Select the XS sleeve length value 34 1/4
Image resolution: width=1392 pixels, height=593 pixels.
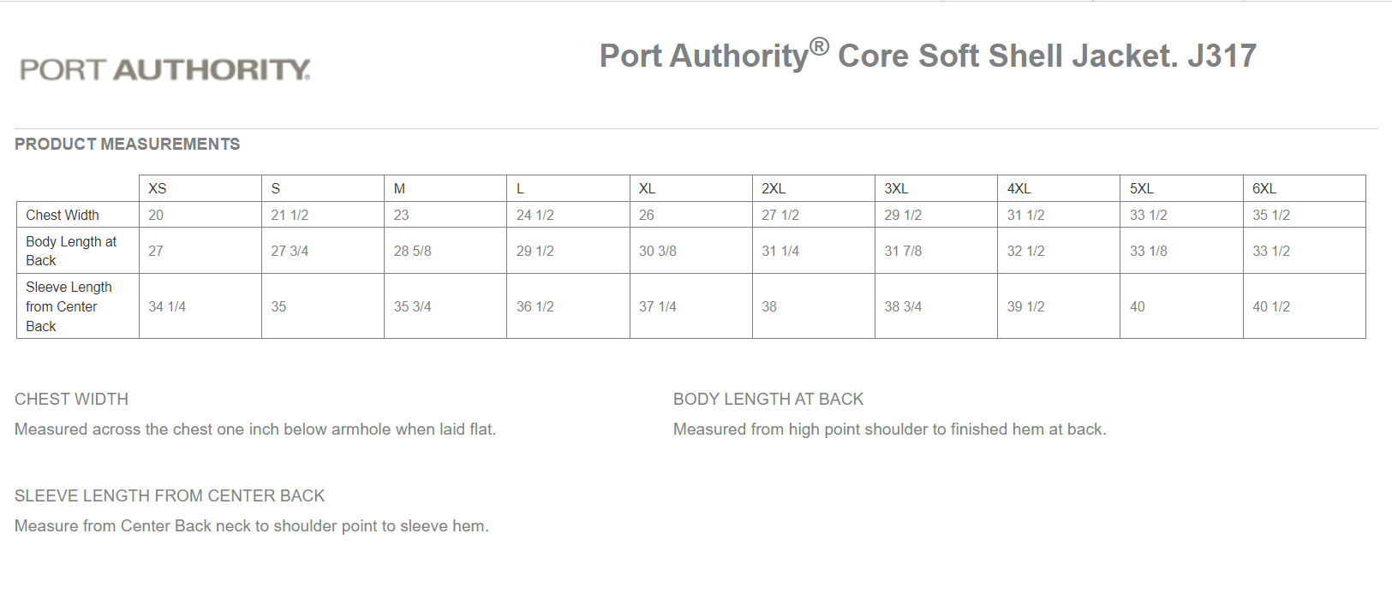pos(167,306)
